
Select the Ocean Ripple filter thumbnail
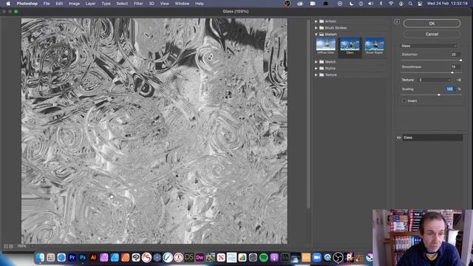[374, 46]
